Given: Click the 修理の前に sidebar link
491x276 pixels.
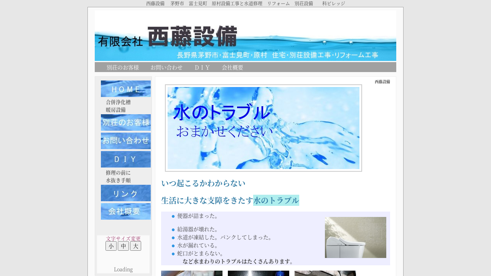Looking at the screenshot, I should point(118,173).
